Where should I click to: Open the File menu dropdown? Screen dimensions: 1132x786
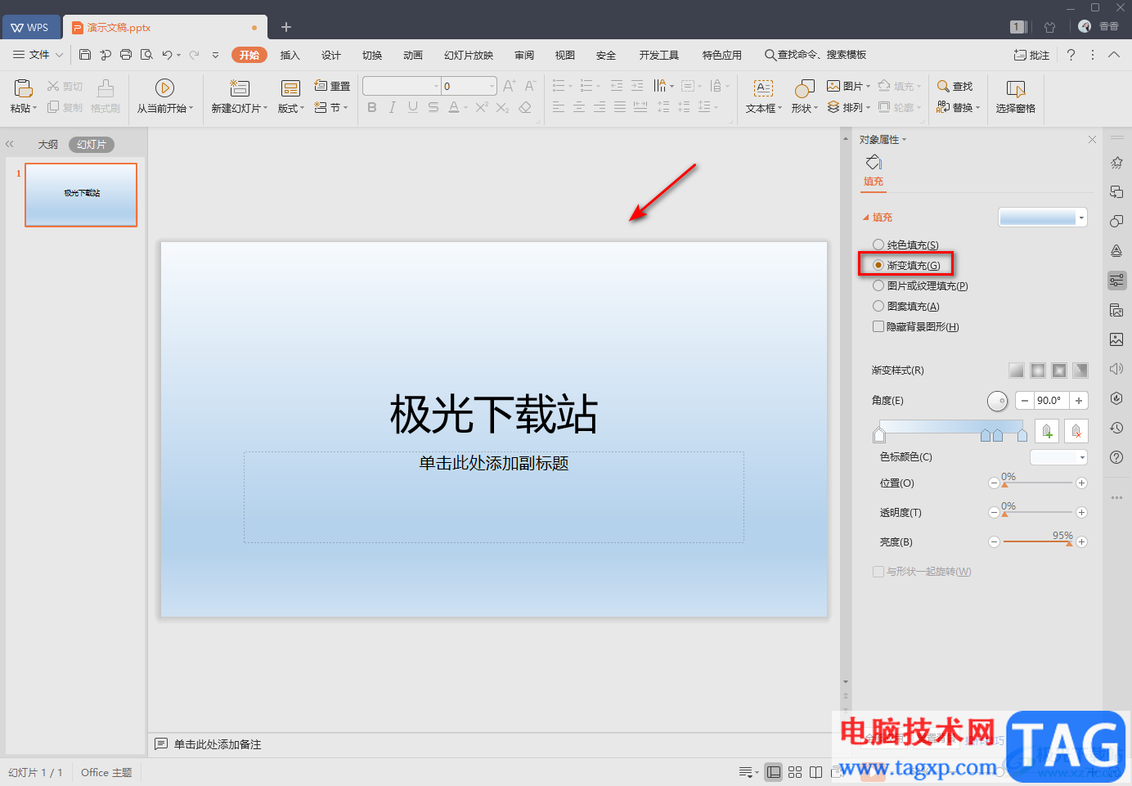(38, 55)
